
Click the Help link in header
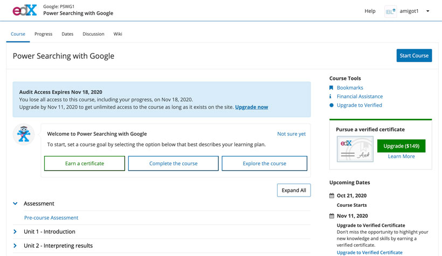point(370,11)
